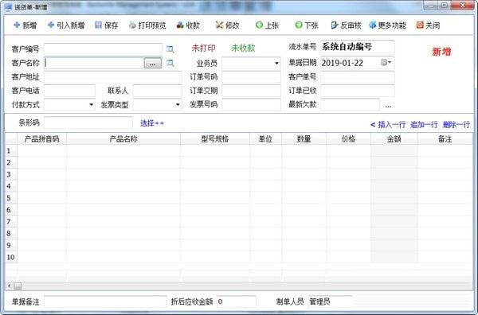Click the 产品拼音码 column header
478x315 pixels.
[41, 139]
